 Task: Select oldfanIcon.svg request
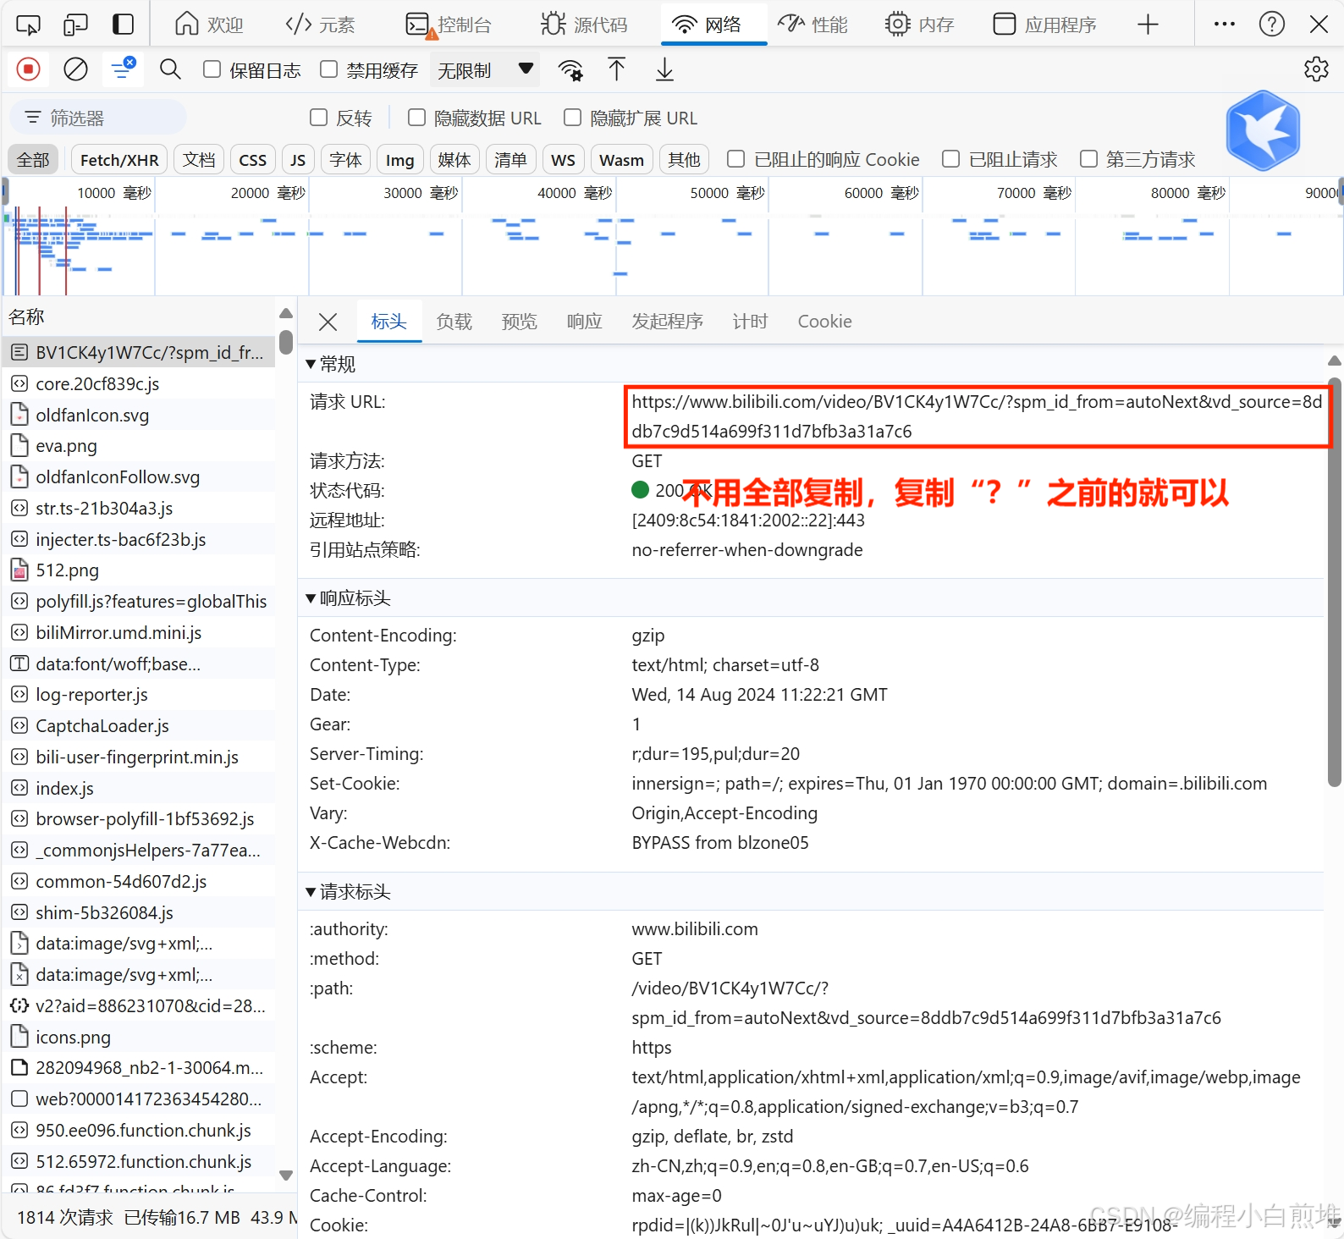[x=140, y=415]
